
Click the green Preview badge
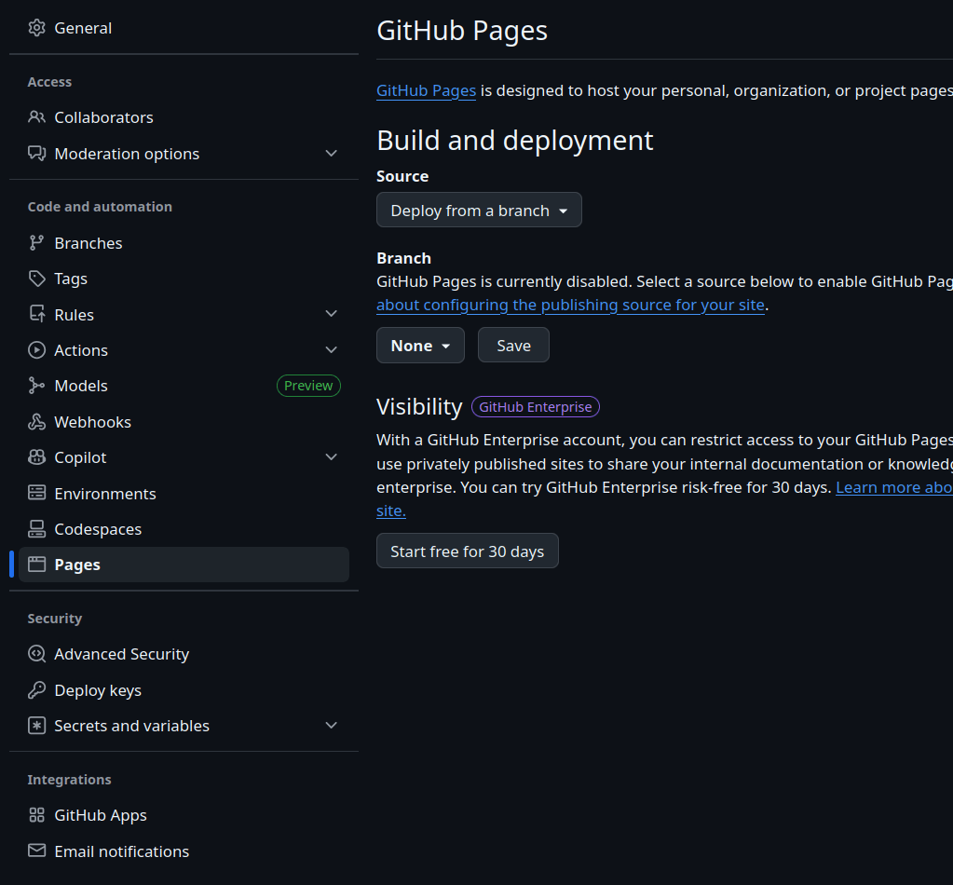tap(308, 386)
